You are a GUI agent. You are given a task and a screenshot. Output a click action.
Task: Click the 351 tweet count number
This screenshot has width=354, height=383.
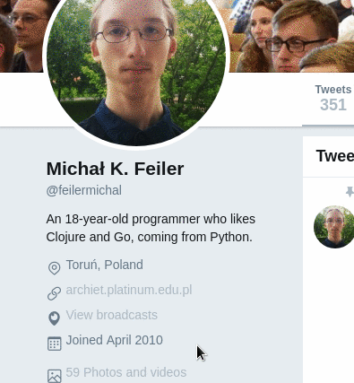click(333, 105)
